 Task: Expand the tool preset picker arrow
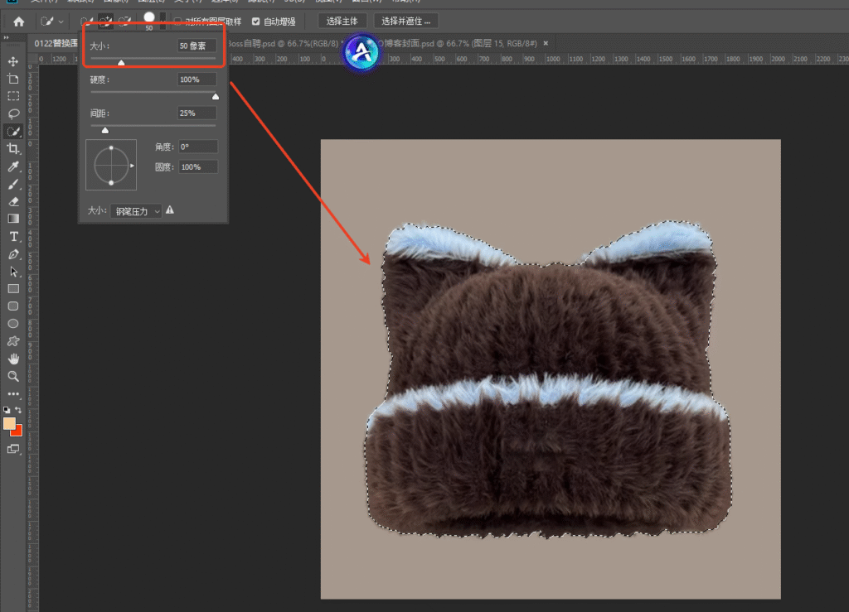(61, 22)
